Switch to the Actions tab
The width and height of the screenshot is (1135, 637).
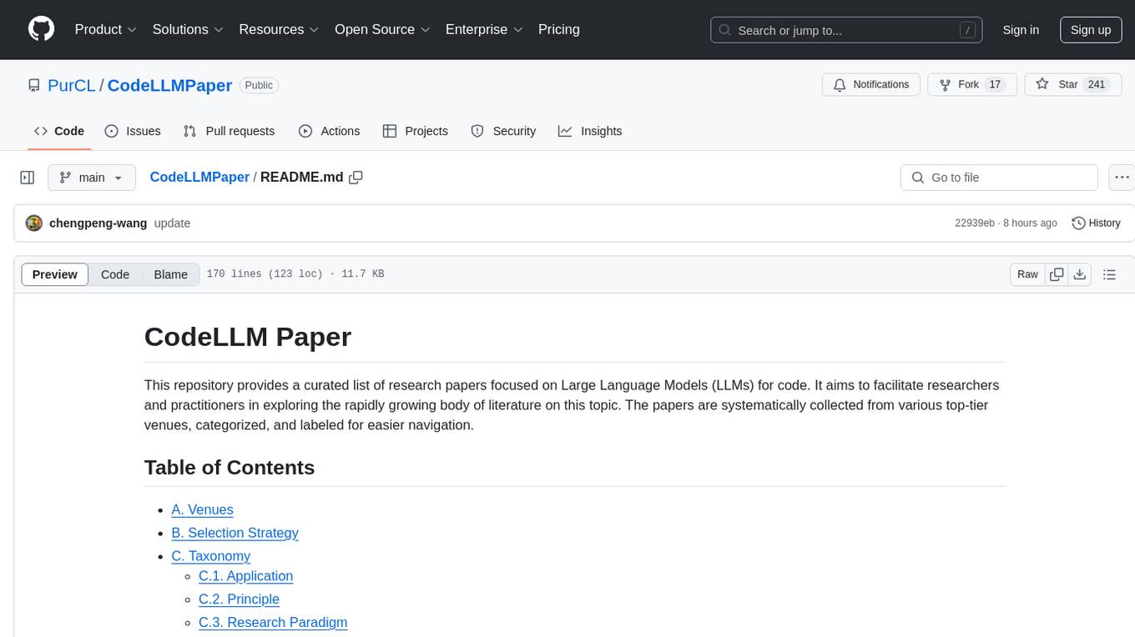(329, 131)
